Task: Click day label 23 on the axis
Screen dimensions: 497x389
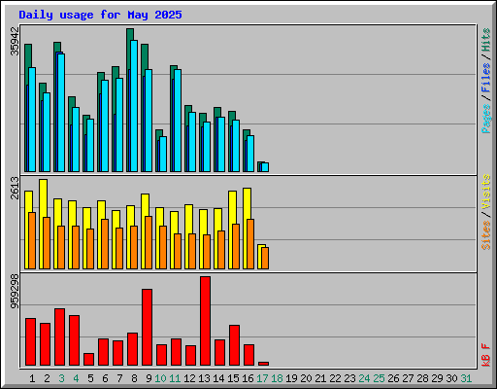Action: click(x=349, y=378)
